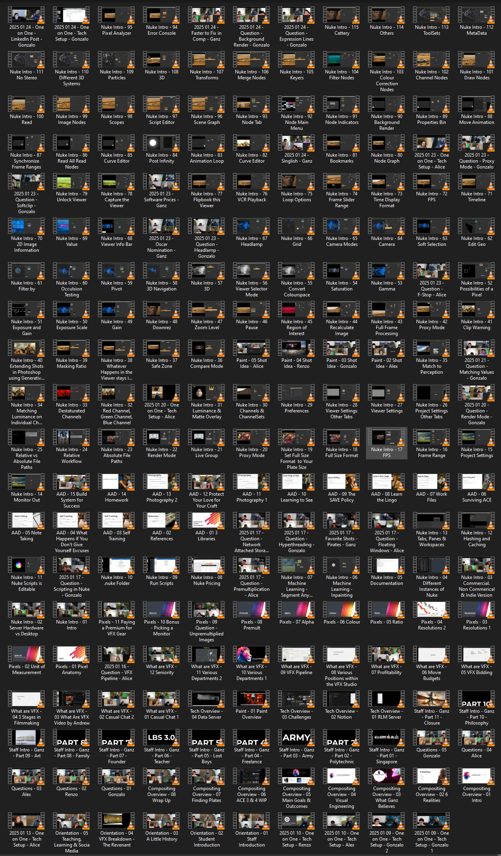This screenshot has height=856, width=501.
Task: Click Orientation - 01 Staff Introduction video
Action: pyautogui.click(x=251, y=821)
